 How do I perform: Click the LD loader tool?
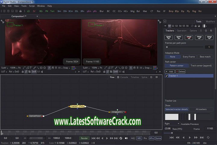point(28,11)
